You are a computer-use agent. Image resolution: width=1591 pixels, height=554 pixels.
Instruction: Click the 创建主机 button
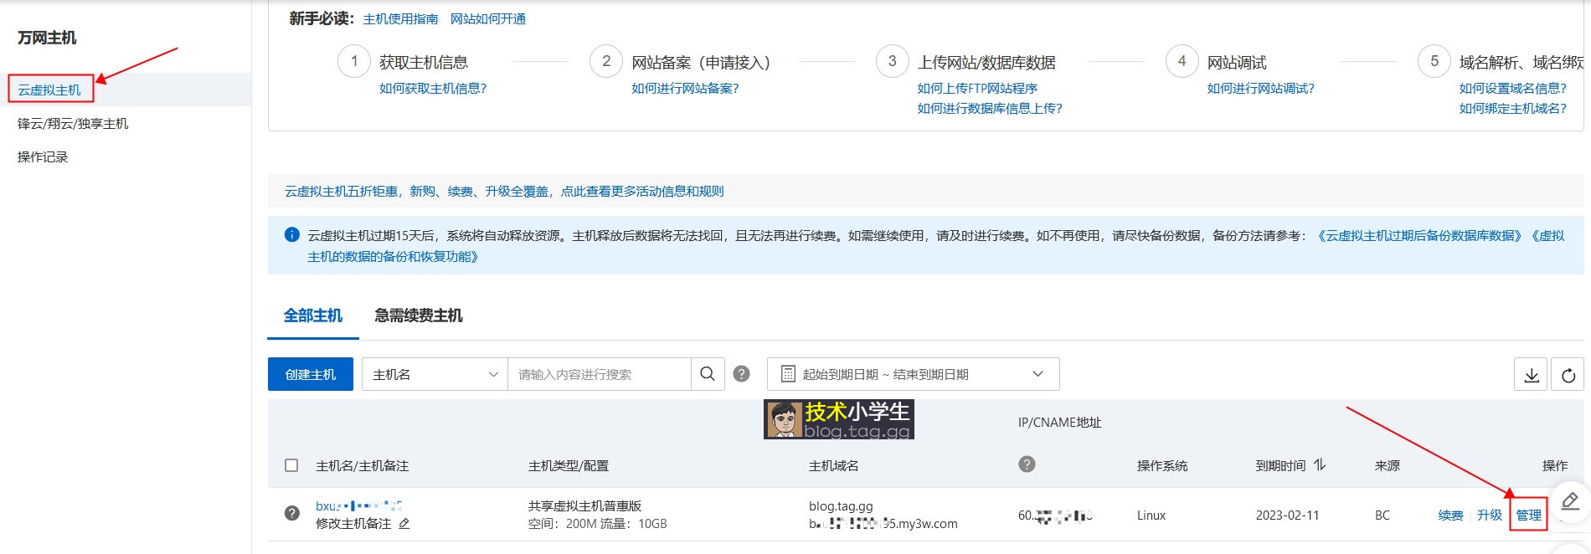[310, 374]
